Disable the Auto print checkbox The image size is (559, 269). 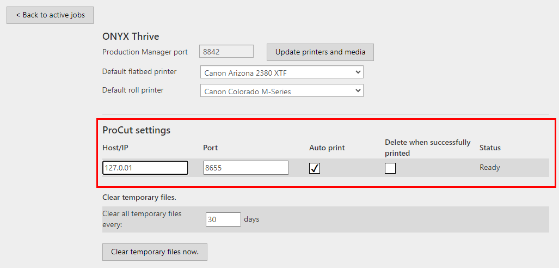(x=315, y=168)
